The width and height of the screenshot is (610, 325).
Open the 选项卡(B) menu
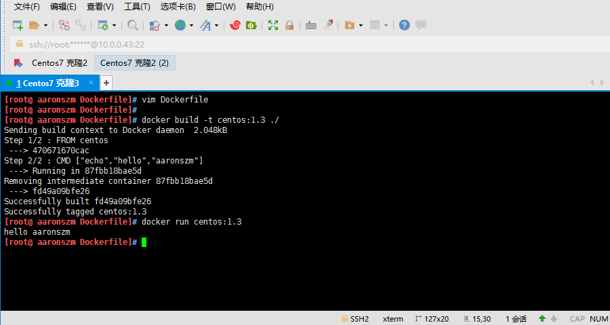click(178, 7)
